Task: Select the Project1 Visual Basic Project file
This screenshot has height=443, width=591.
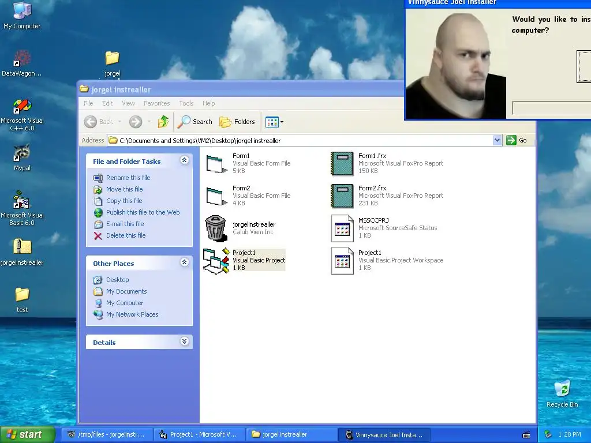Action: [x=244, y=260]
